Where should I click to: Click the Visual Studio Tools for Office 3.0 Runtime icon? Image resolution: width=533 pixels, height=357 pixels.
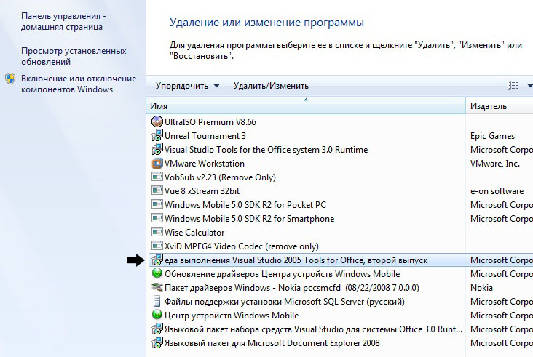(x=157, y=149)
